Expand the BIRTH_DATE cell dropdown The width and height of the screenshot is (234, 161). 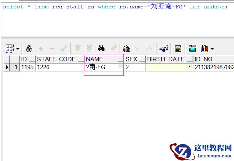point(189,66)
